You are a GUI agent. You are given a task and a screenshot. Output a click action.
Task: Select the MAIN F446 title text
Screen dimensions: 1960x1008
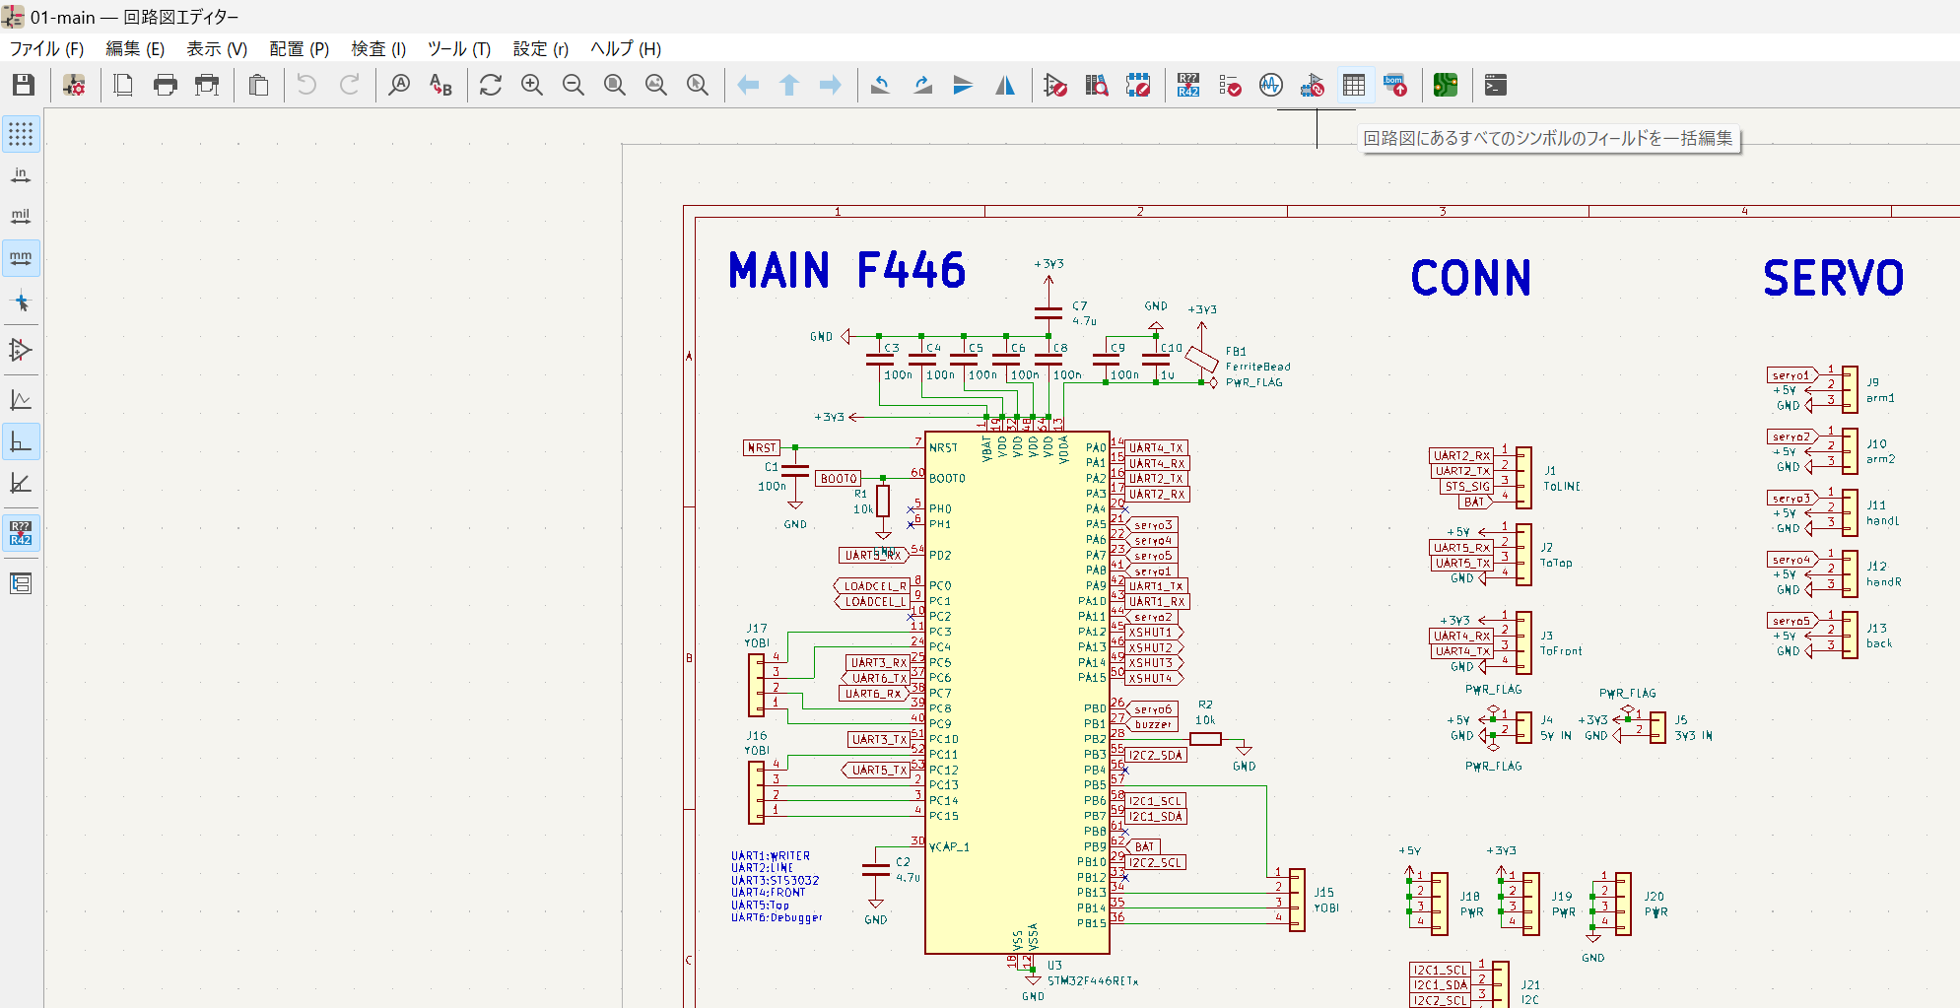(846, 271)
